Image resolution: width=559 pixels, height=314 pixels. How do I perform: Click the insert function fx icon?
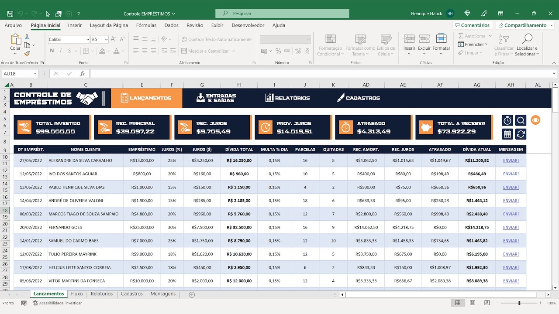pos(82,74)
